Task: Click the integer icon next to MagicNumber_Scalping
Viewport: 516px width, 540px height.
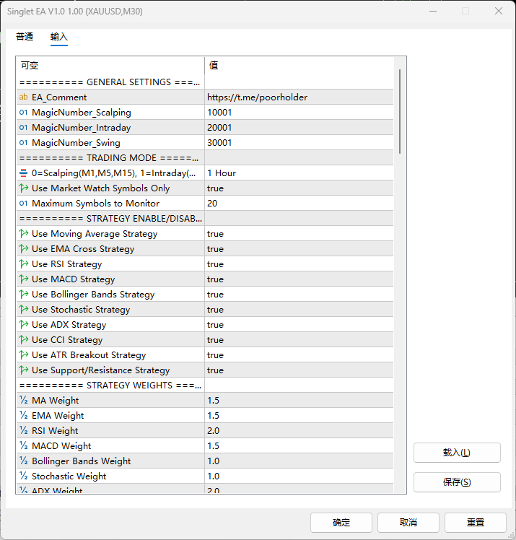Action: [x=24, y=113]
